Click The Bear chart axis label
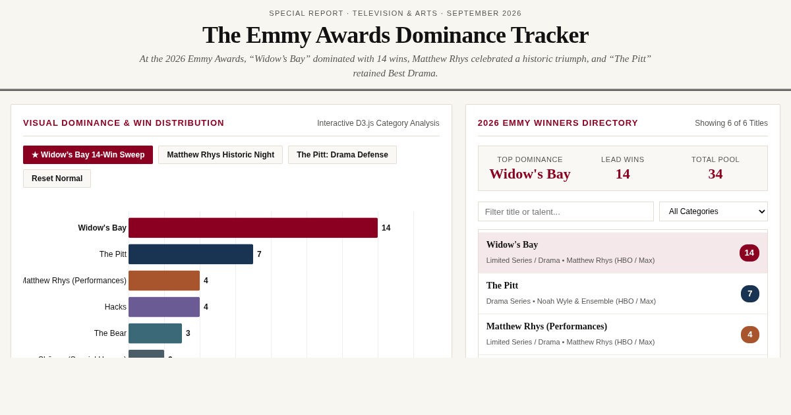The height and width of the screenshot is (415, 791). [110, 333]
